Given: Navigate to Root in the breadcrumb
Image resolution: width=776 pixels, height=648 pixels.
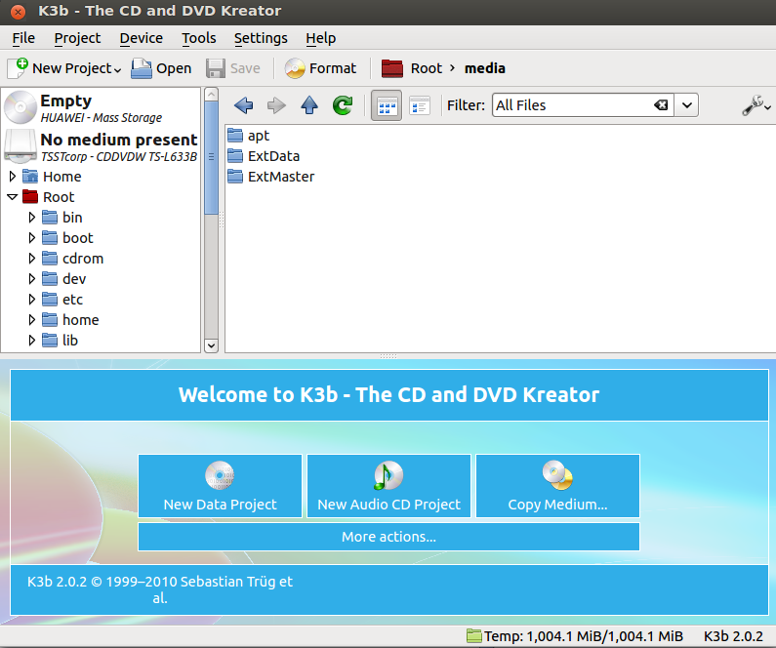Looking at the screenshot, I should (x=427, y=68).
